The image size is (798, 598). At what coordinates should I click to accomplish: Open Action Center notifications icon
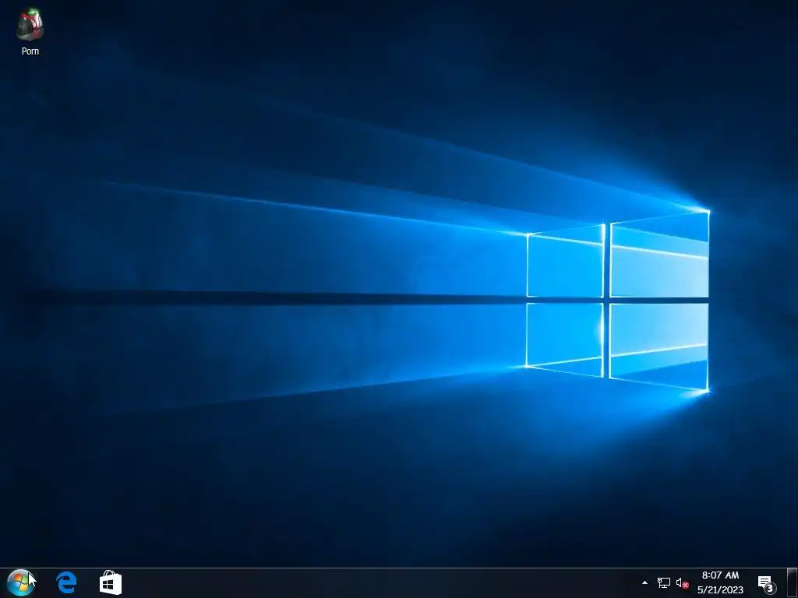[767, 584]
